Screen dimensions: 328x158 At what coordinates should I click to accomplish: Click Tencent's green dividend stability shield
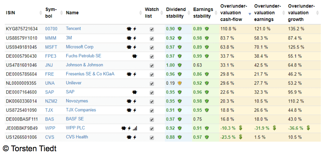pyautogui.click(x=179, y=29)
